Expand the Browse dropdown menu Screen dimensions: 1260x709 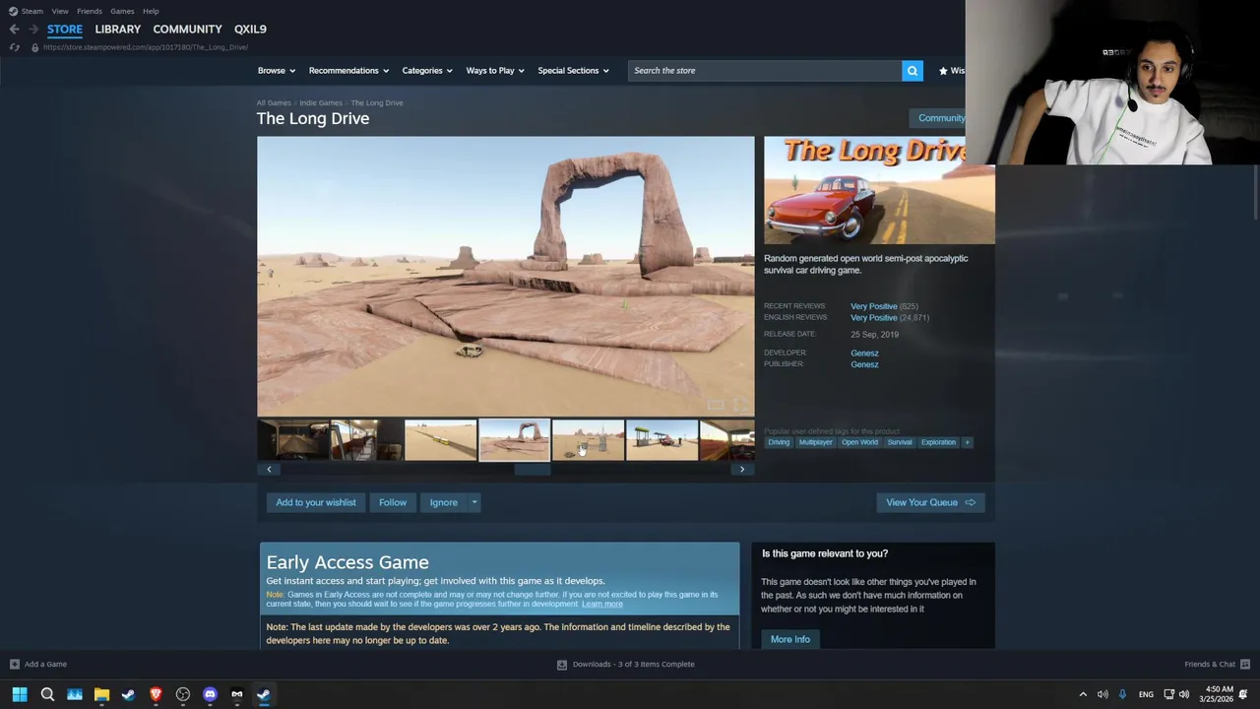pyautogui.click(x=277, y=71)
